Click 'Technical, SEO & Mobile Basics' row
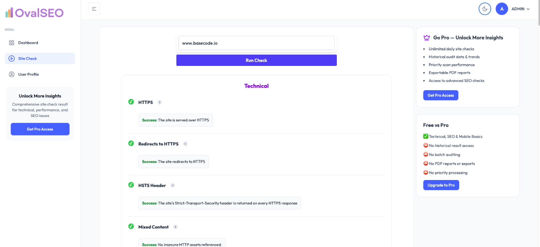This screenshot has width=540, height=247. 453,137
